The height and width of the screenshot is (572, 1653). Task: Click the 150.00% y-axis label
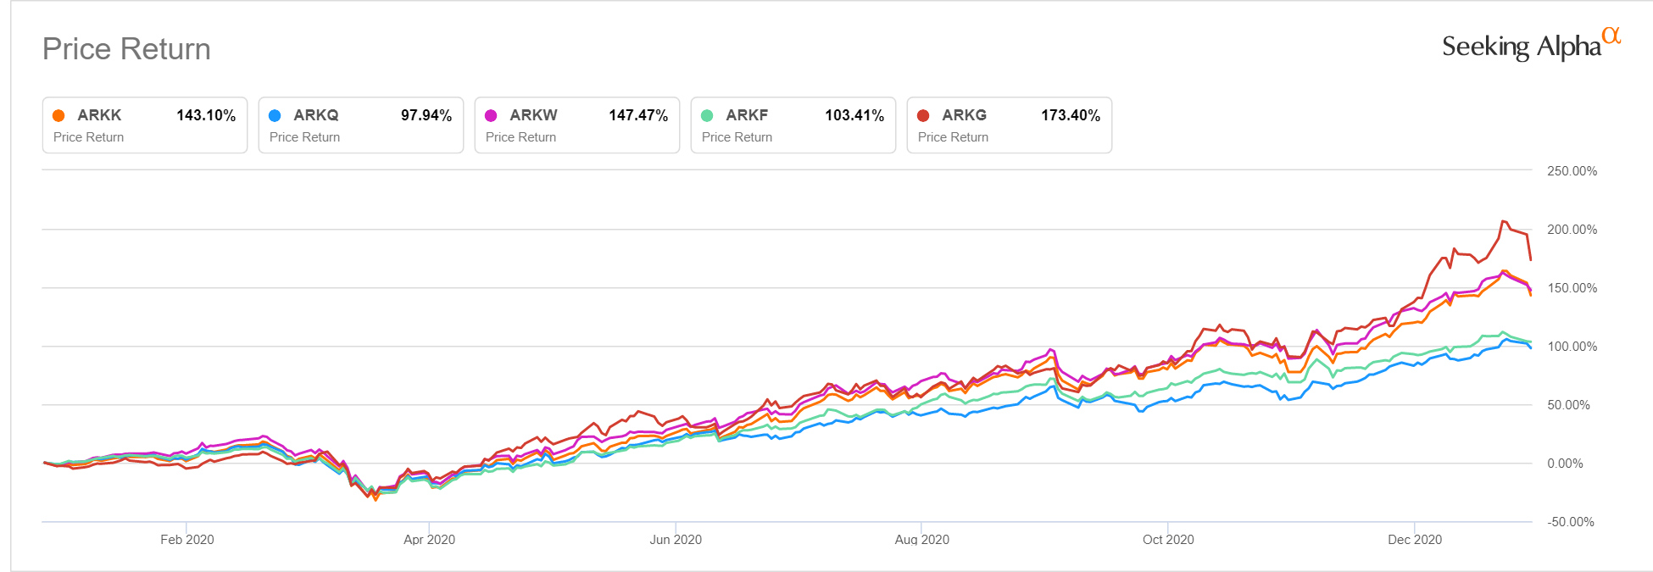tap(1572, 288)
